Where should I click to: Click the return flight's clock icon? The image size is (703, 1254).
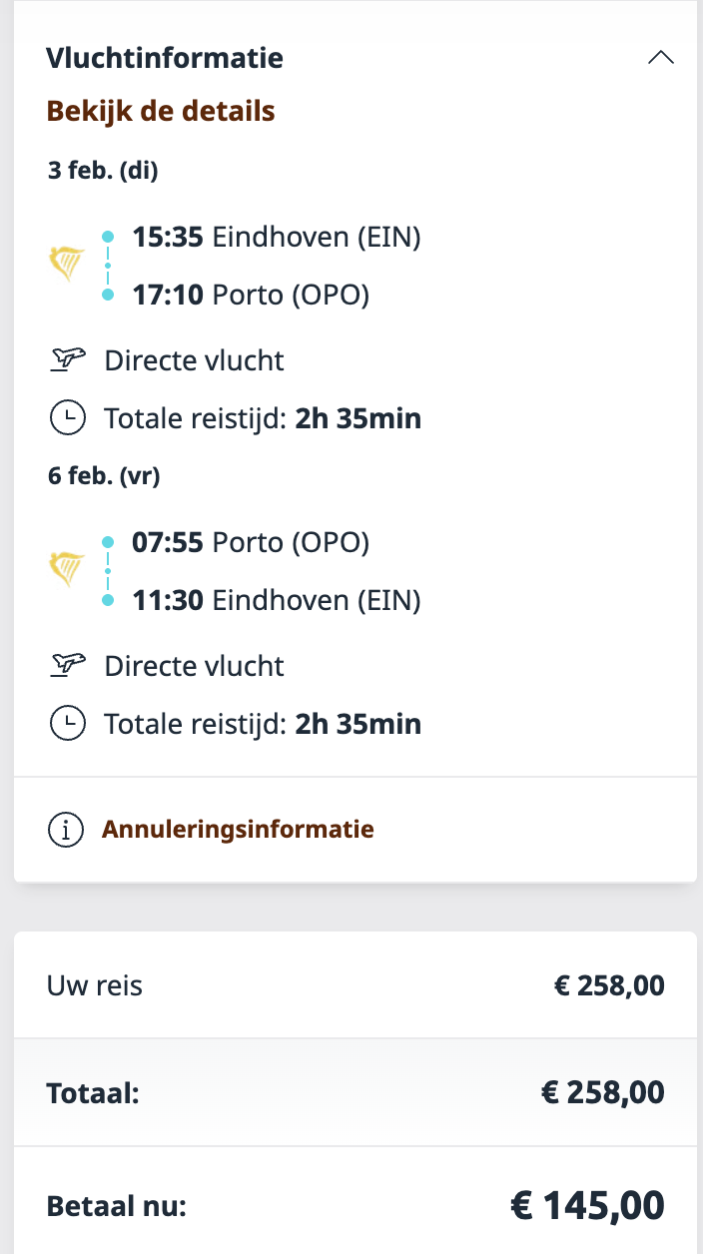66,723
